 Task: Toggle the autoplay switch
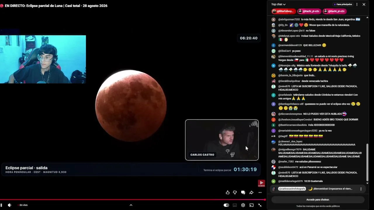pos(226,205)
